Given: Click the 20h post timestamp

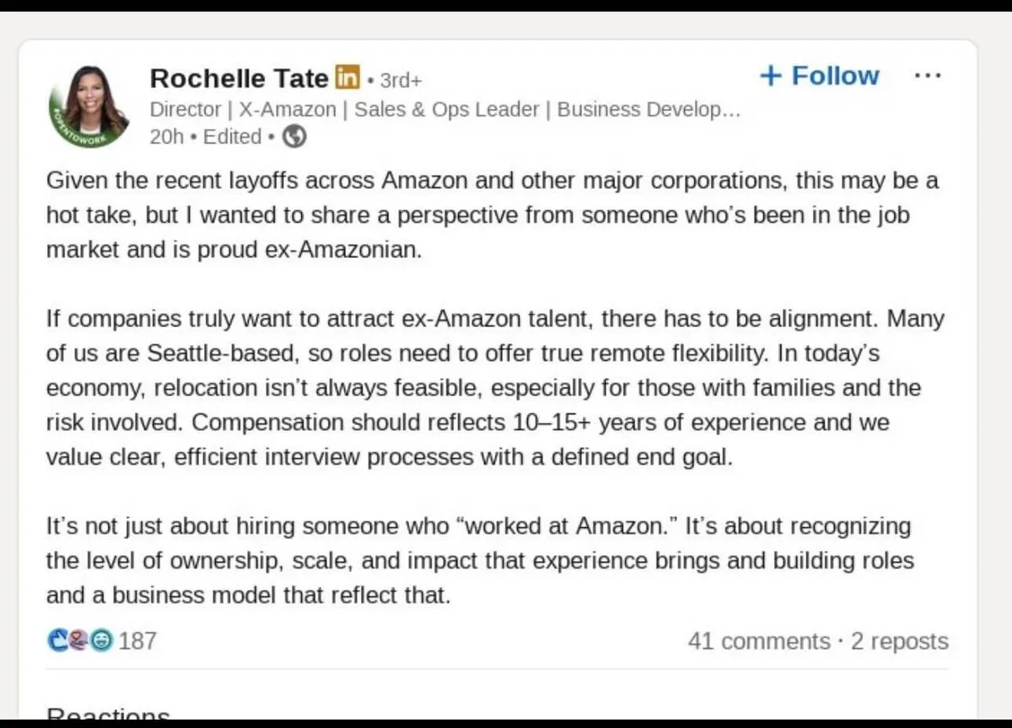Looking at the screenshot, I should click(x=166, y=137).
